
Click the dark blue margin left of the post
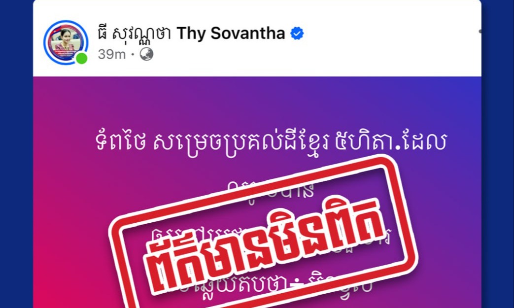coord(16,154)
